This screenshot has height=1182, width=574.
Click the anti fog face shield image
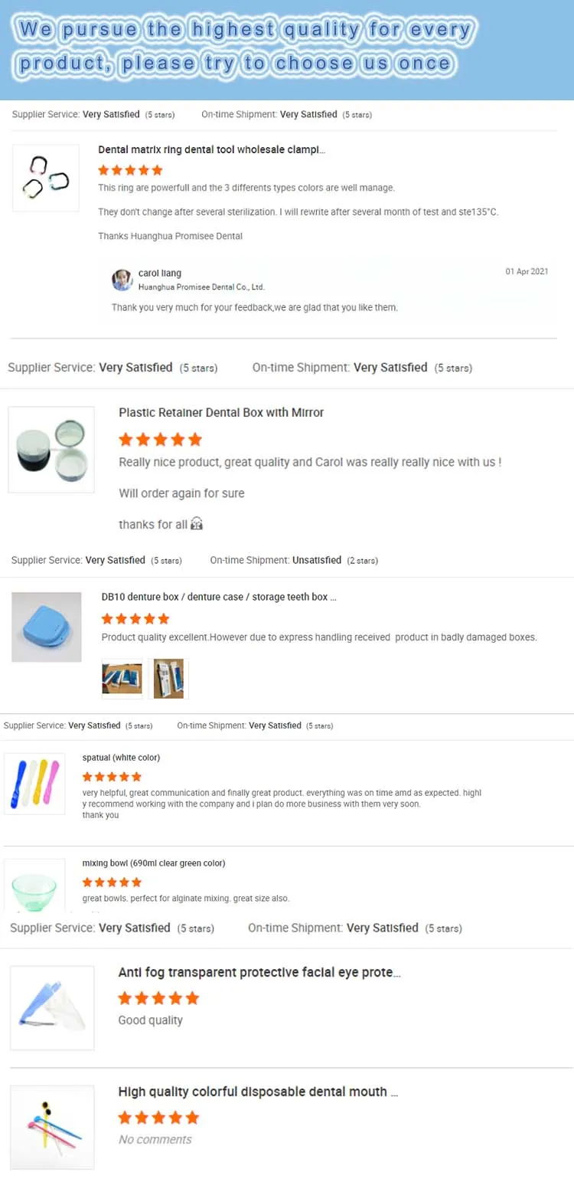point(52,1007)
